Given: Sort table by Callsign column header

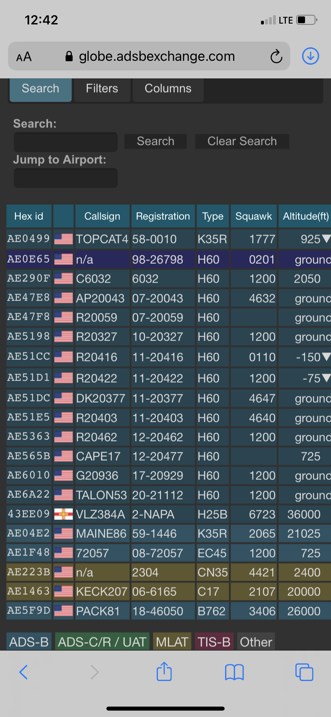Looking at the screenshot, I should tap(102, 216).
